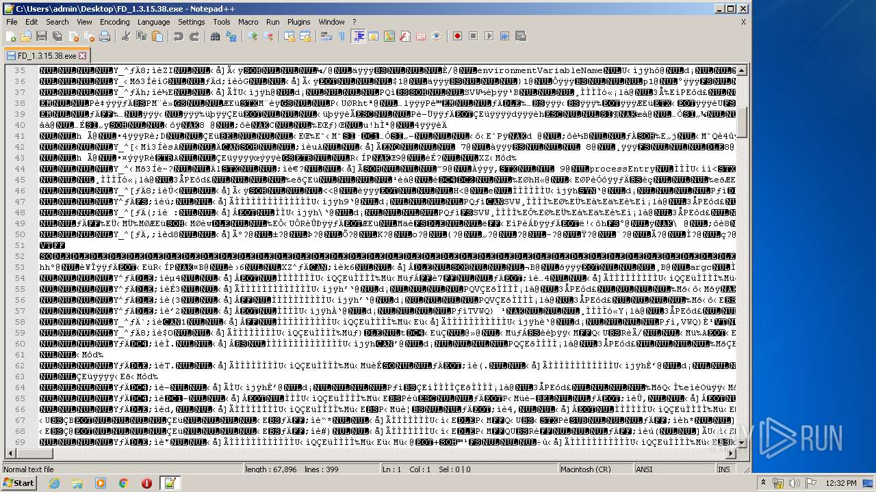Click vertical scrollbar up arrow

click(743, 70)
